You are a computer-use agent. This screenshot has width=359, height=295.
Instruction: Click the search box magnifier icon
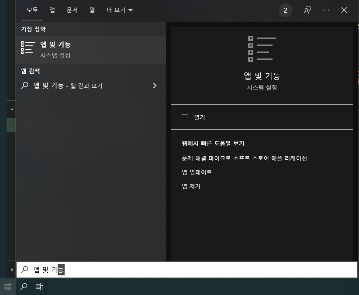click(x=24, y=270)
